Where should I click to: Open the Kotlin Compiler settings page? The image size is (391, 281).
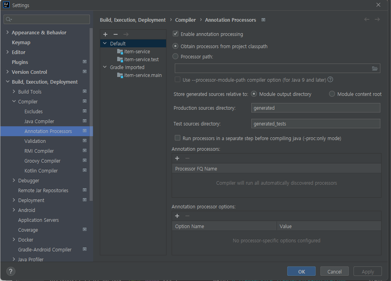pos(41,171)
